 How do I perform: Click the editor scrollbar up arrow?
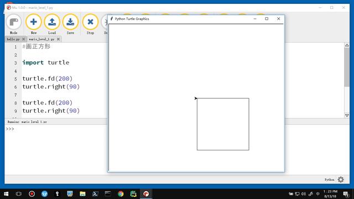click(347, 45)
